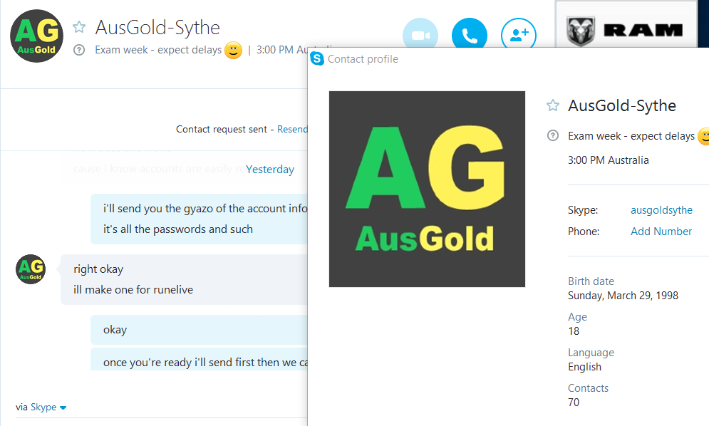This screenshot has width=709, height=426.
Task: Click the Add Number phone link
Action: pyautogui.click(x=661, y=231)
